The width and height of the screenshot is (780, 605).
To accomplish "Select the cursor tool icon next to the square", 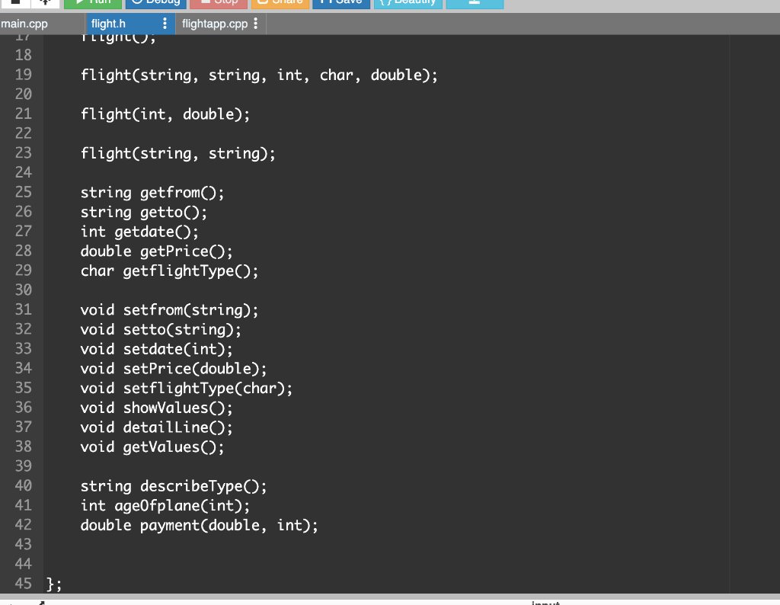I will pos(46,3).
